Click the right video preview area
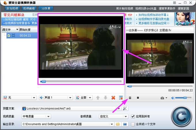Viewport: 196px width, 130px height. pyautogui.click(x=160, y=58)
